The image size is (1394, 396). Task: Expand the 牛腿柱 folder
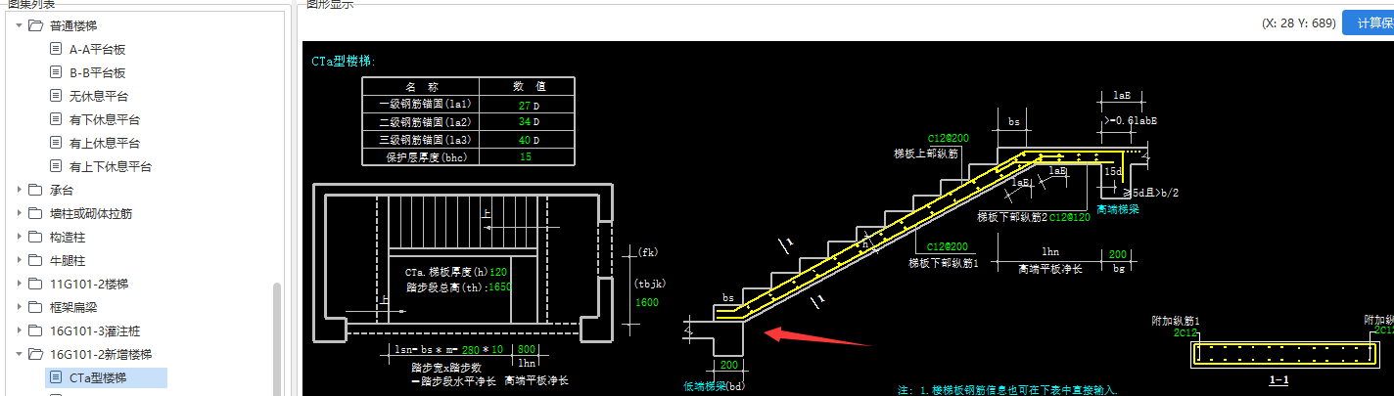tap(19, 260)
